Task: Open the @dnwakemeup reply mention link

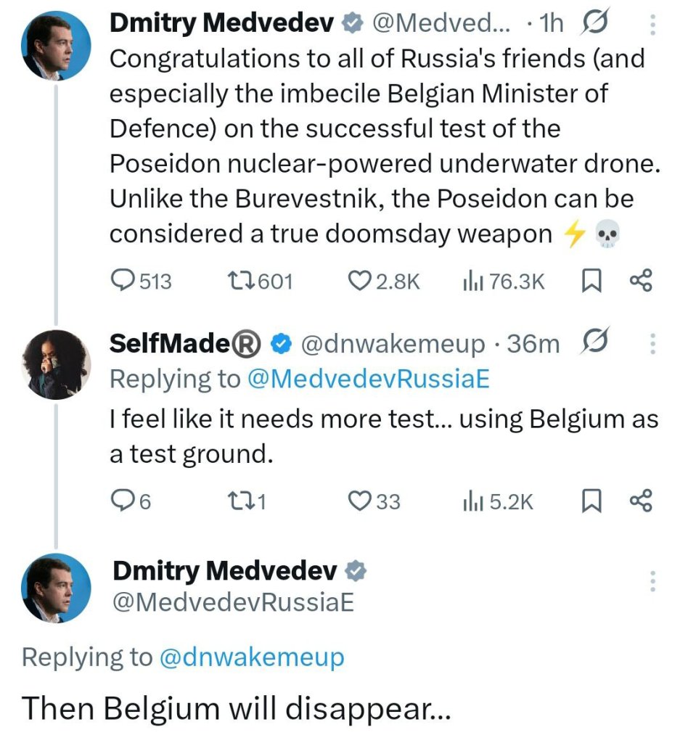Action: point(251,657)
